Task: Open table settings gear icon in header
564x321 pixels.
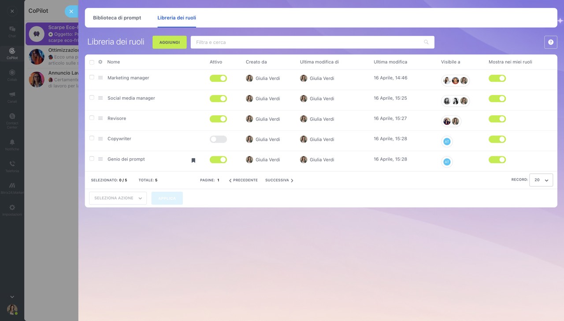Action: click(100, 62)
